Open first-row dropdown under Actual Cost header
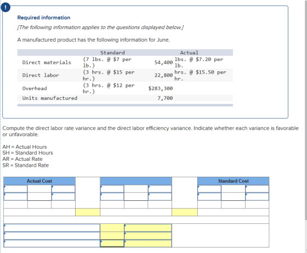 pos(15,189)
